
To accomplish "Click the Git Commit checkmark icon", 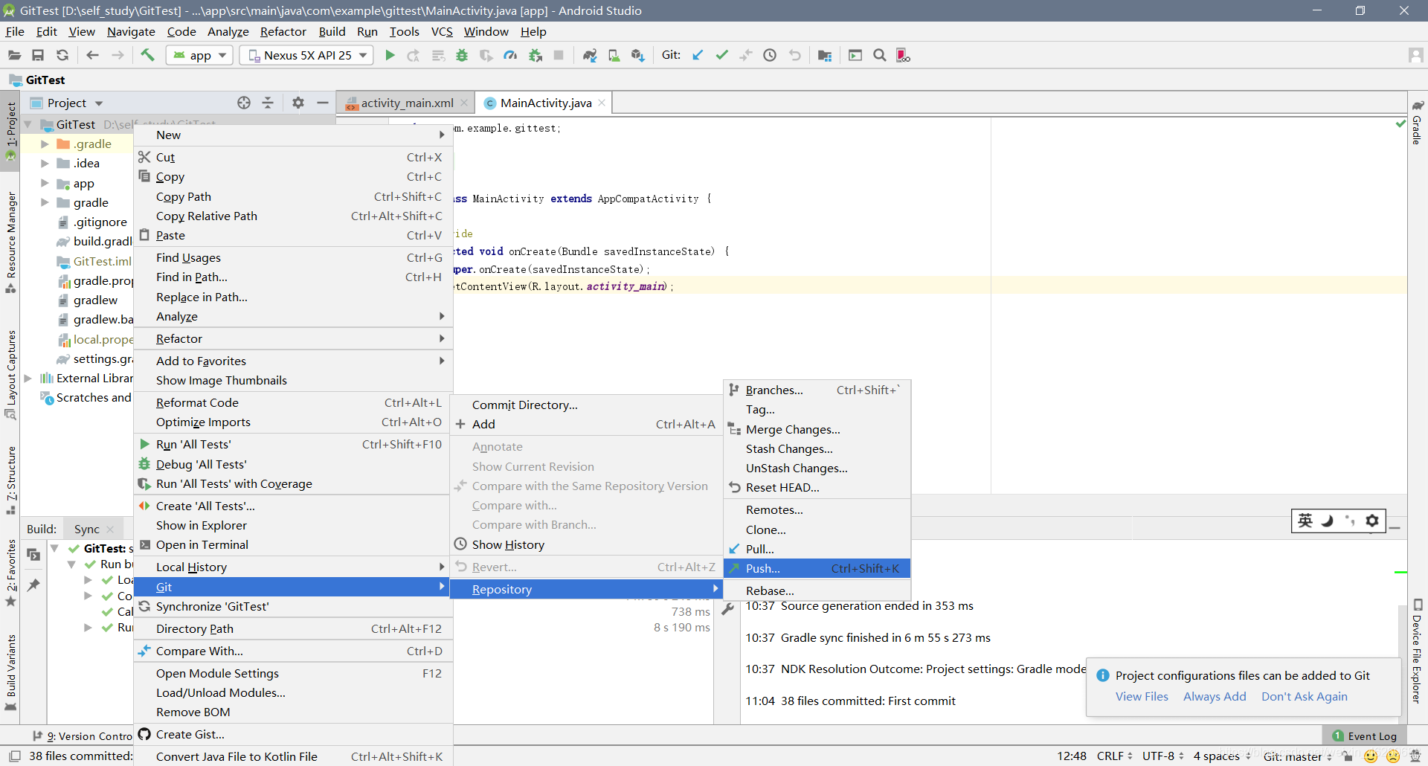I will [x=721, y=55].
